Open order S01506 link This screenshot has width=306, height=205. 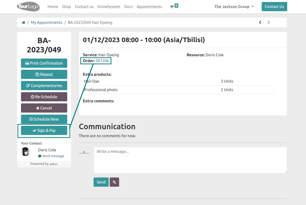[102, 61]
